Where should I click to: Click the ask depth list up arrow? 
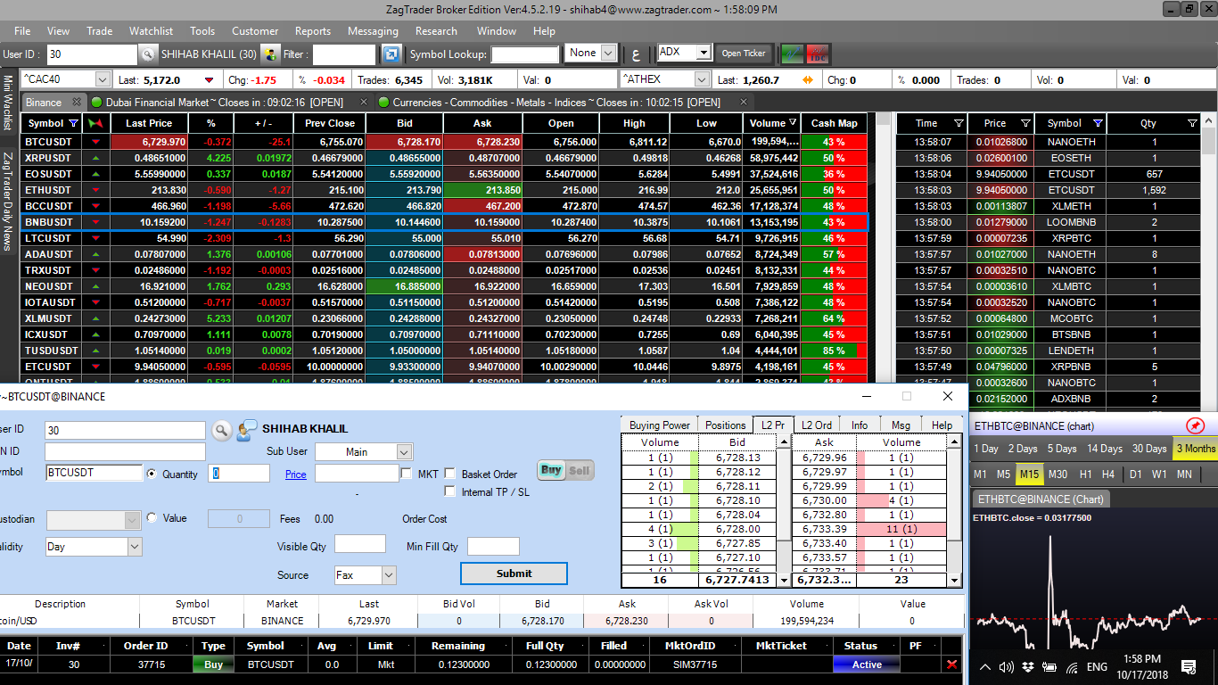click(x=955, y=442)
